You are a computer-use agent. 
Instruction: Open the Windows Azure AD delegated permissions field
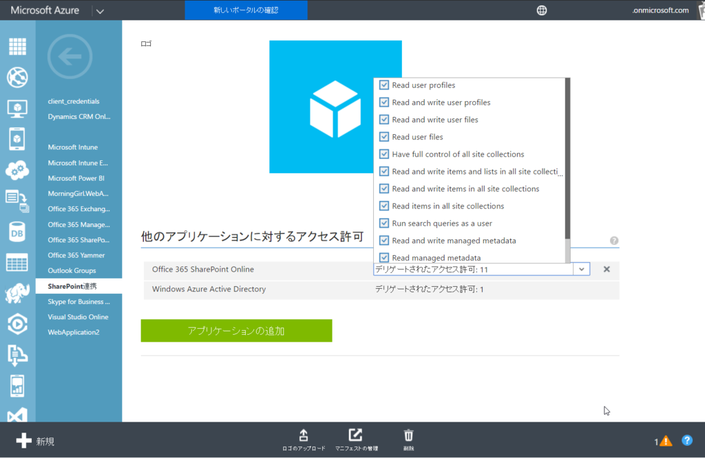tap(430, 289)
